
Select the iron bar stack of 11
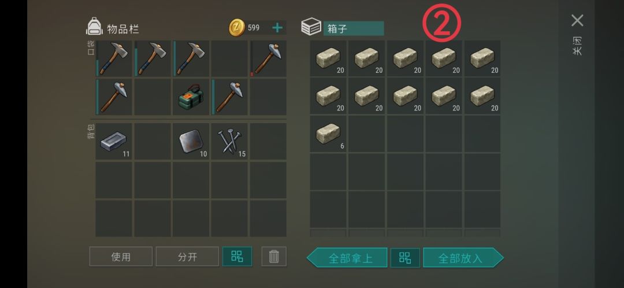point(114,142)
